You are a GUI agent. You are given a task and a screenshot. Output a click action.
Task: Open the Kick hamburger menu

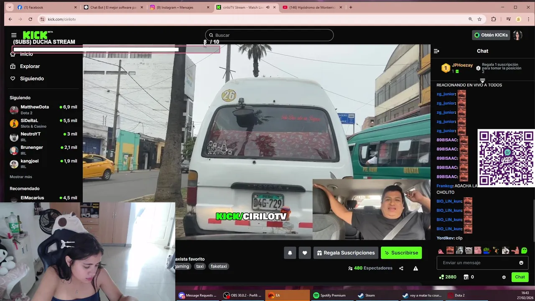coord(14,35)
